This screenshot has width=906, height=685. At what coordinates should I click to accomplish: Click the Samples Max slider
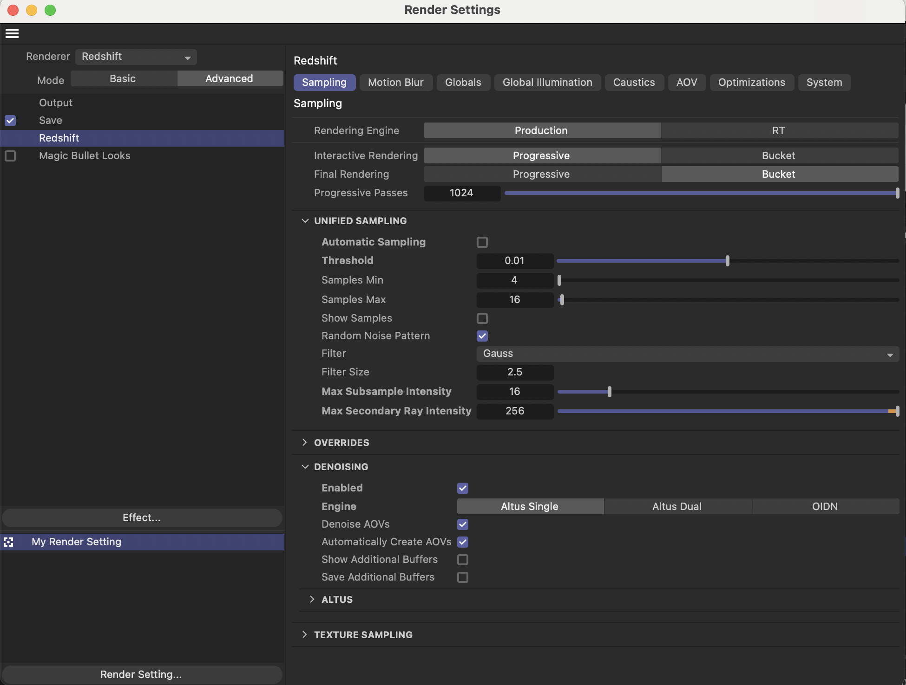coord(728,300)
